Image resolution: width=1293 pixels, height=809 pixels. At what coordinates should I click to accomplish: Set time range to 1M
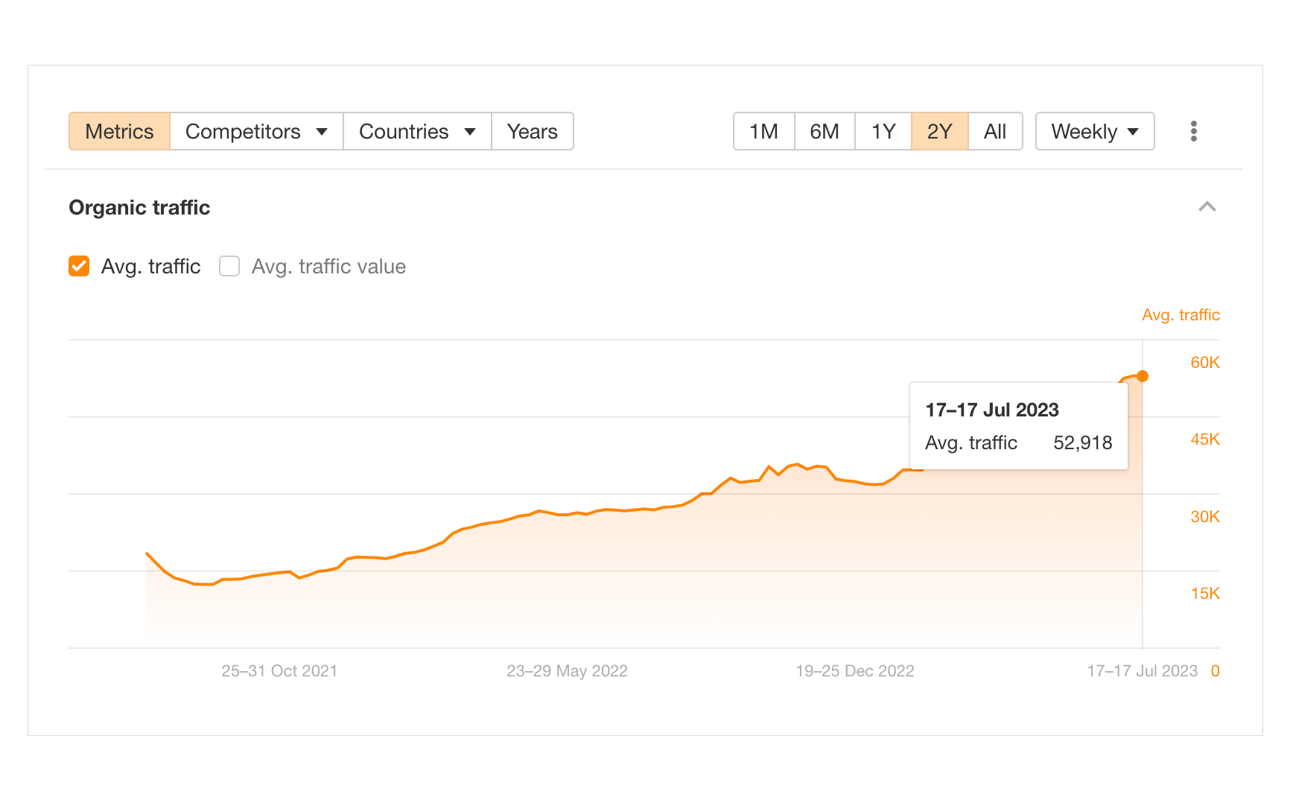click(763, 131)
